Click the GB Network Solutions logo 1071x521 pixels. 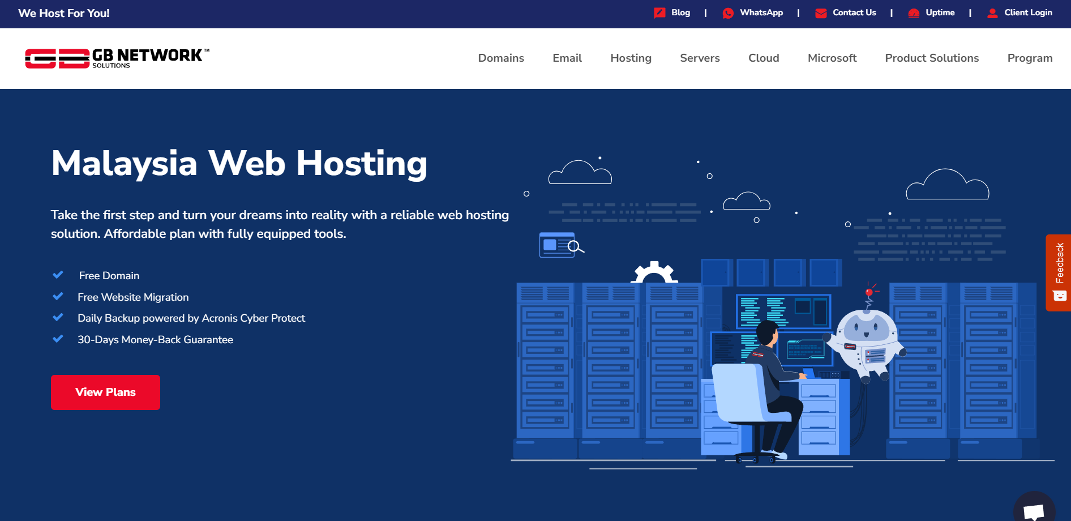point(117,58)
